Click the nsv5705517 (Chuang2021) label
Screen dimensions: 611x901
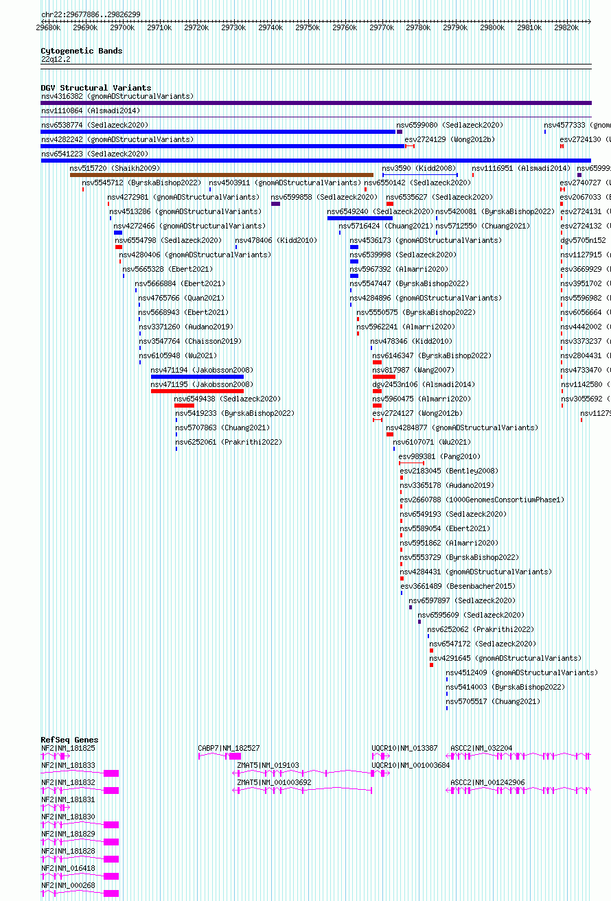493,701
